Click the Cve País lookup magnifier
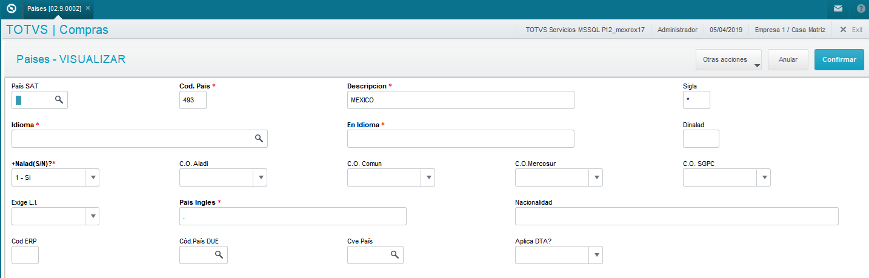This screenshot has width=869, height=278. tap(395, 255)
